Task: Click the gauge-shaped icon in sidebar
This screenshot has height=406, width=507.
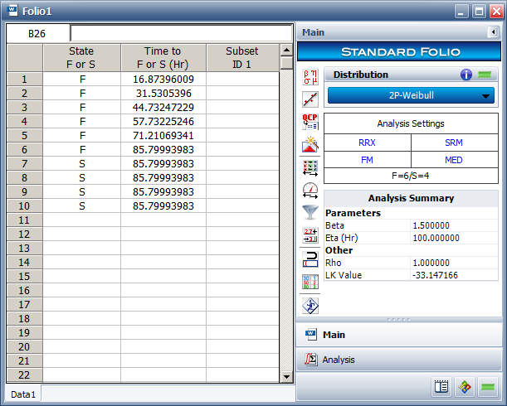Action: (310, 190)
